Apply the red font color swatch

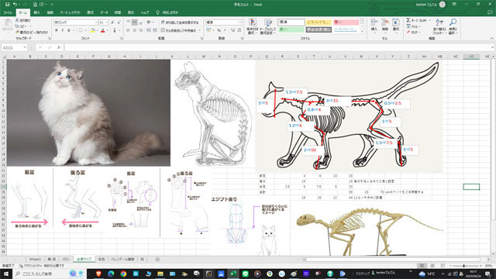click(x=103, y=30)
